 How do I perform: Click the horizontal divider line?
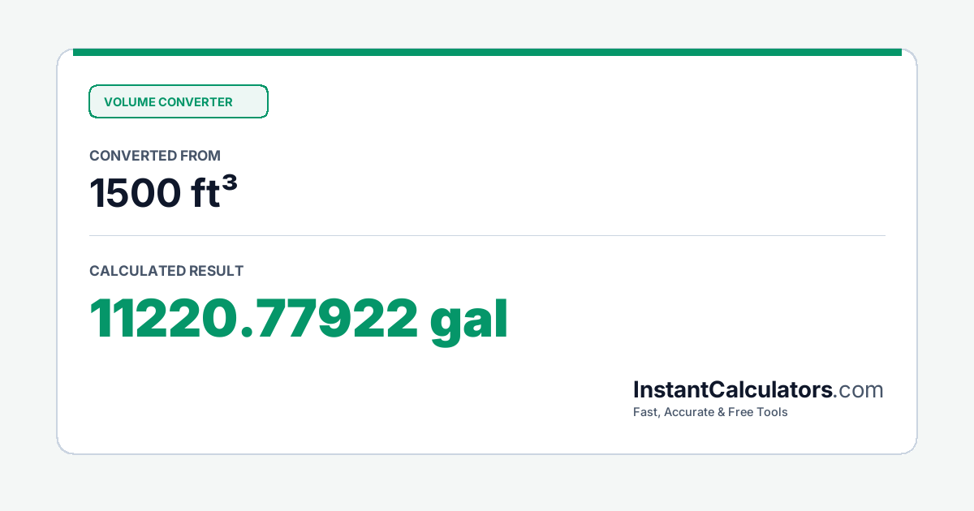point(487,236)
